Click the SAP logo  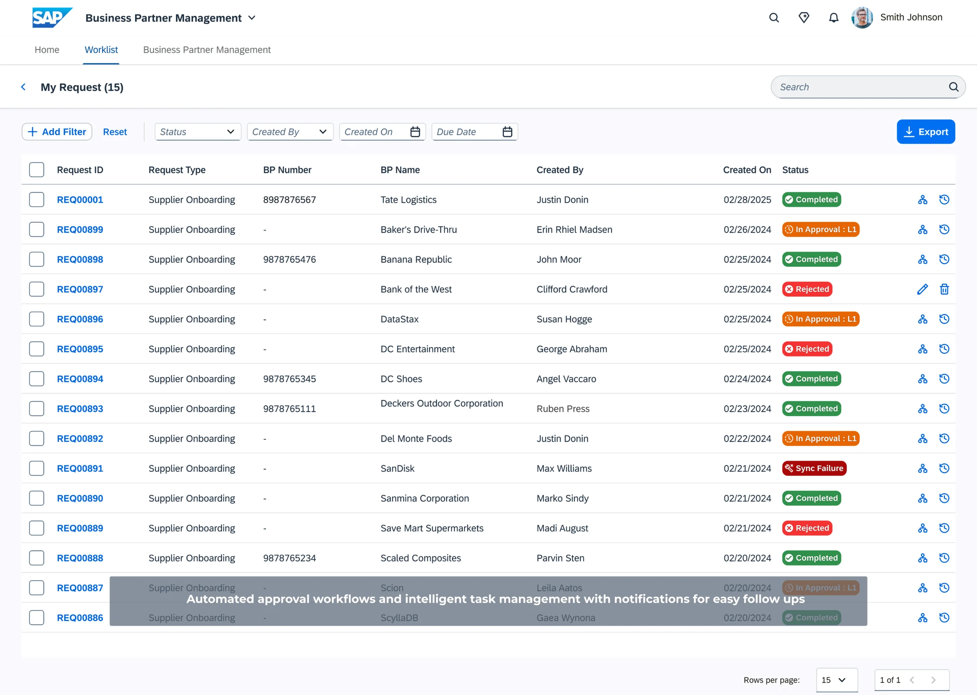tap(52, 18)
